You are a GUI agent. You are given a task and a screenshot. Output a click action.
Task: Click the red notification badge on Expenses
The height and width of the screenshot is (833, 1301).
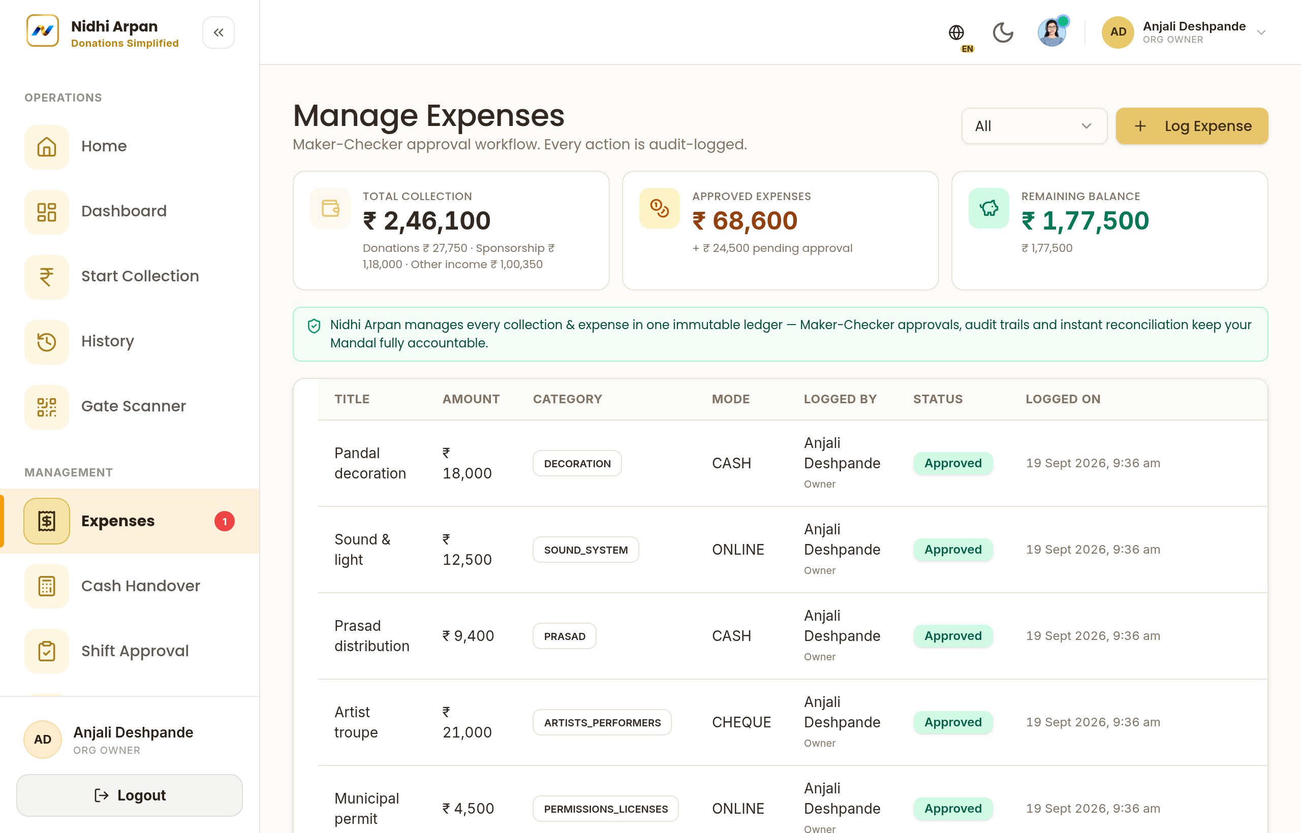(225, 522)
